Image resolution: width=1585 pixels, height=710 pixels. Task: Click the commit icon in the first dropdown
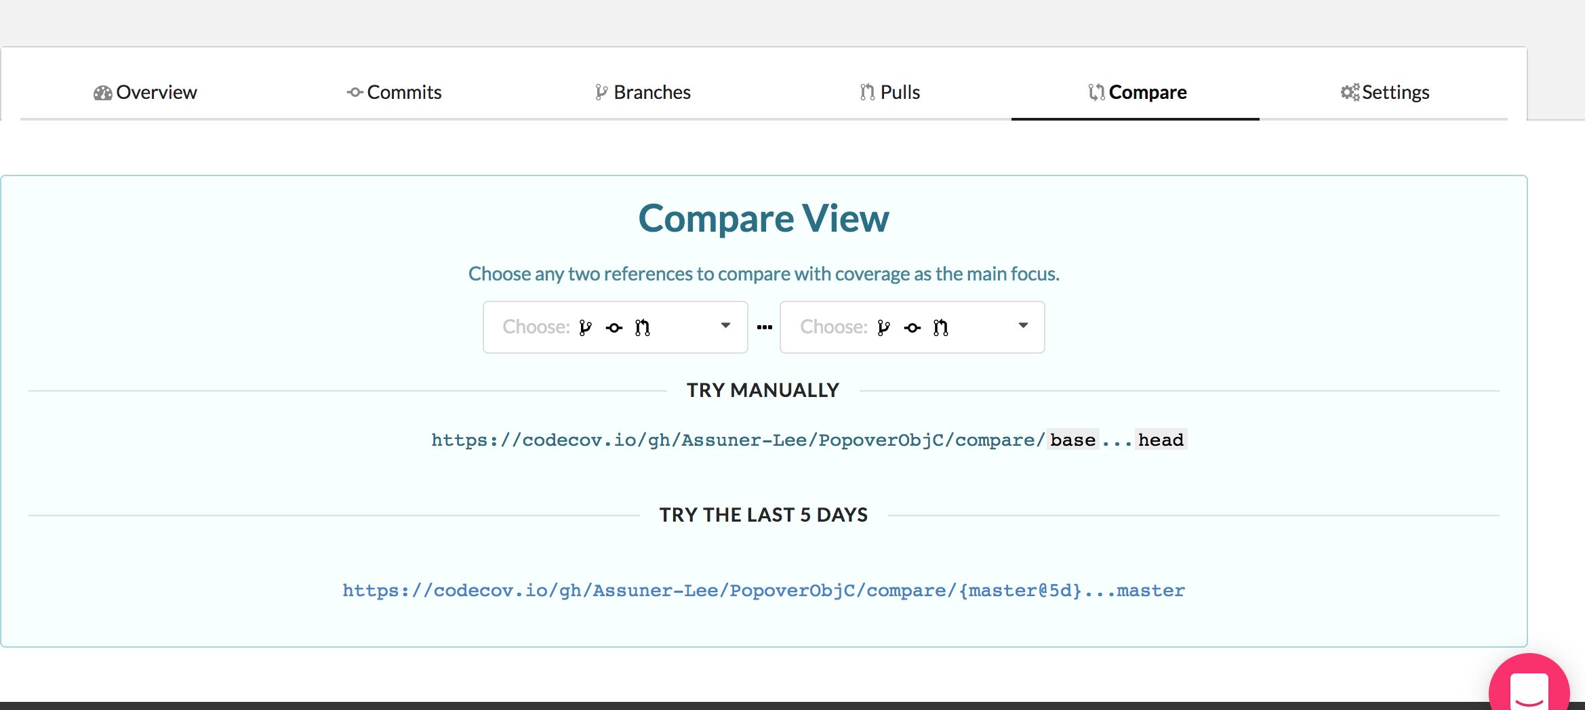click(x=614, y=328)
